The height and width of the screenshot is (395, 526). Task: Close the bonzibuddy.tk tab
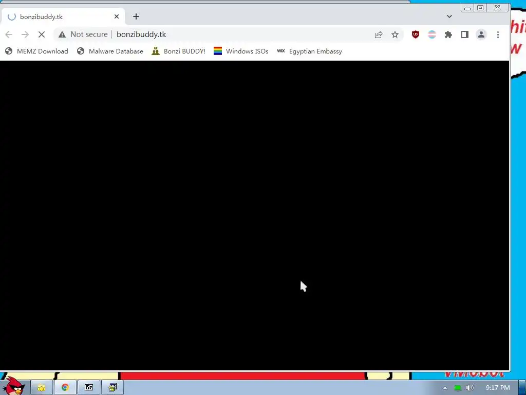pyautogui.click(x=117, y=16)
